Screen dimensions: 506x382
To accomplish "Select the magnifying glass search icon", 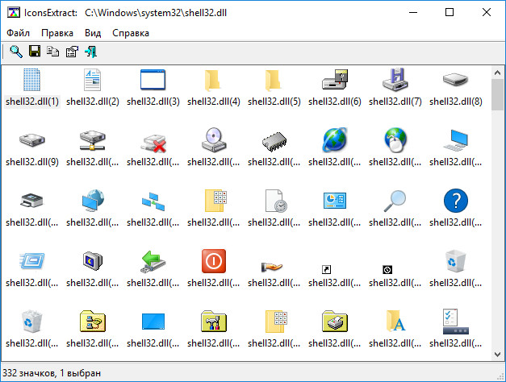I will [395, 201].
